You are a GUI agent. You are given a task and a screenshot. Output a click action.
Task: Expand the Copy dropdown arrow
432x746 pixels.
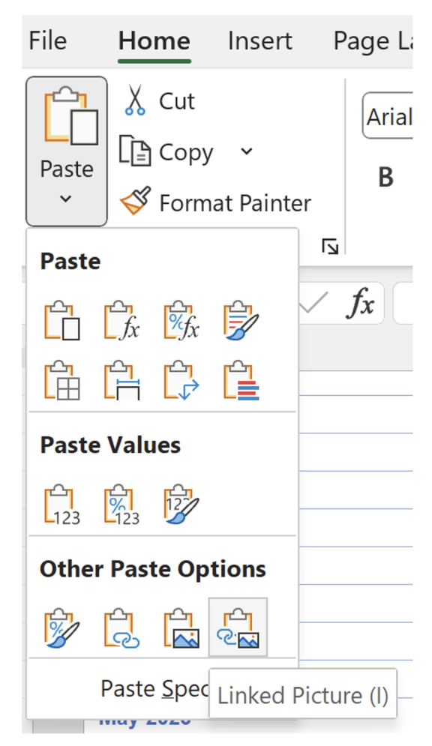247,151
